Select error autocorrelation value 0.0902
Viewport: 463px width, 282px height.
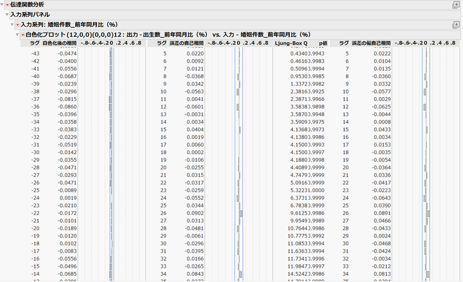point(195,213)
